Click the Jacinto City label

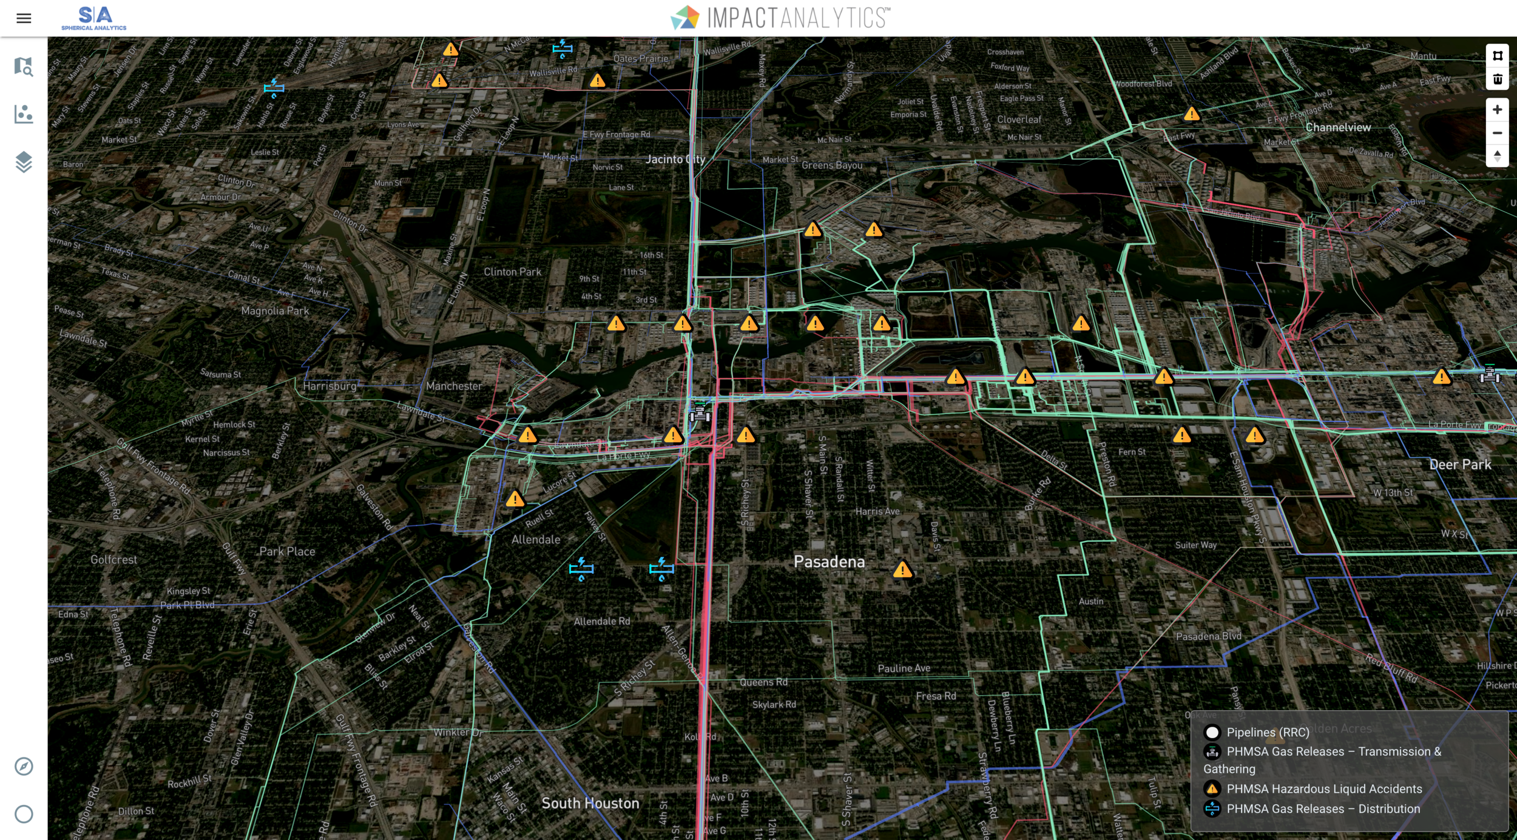pos(675,159)
